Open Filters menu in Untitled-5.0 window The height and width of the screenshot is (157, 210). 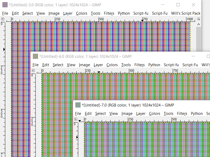point(109,13)
